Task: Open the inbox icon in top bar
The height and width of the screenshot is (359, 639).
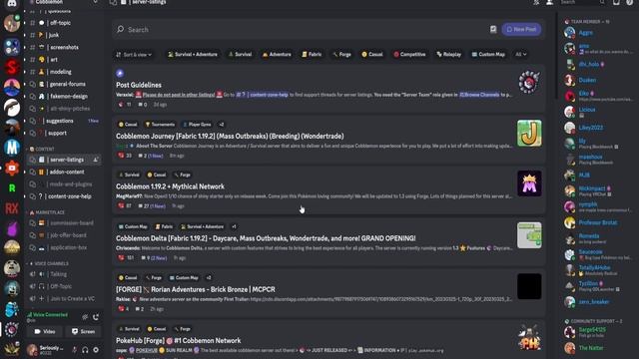Action: [x=616, y=2]
